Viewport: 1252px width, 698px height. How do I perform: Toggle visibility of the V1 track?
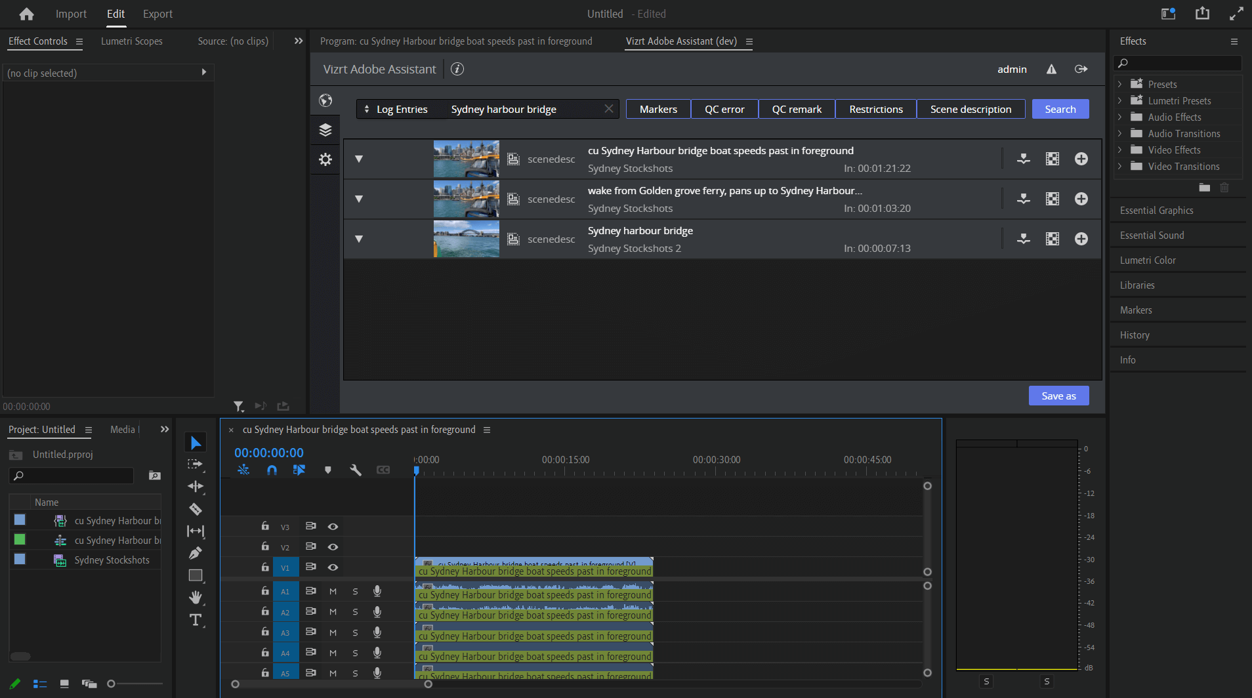point(333,567)
